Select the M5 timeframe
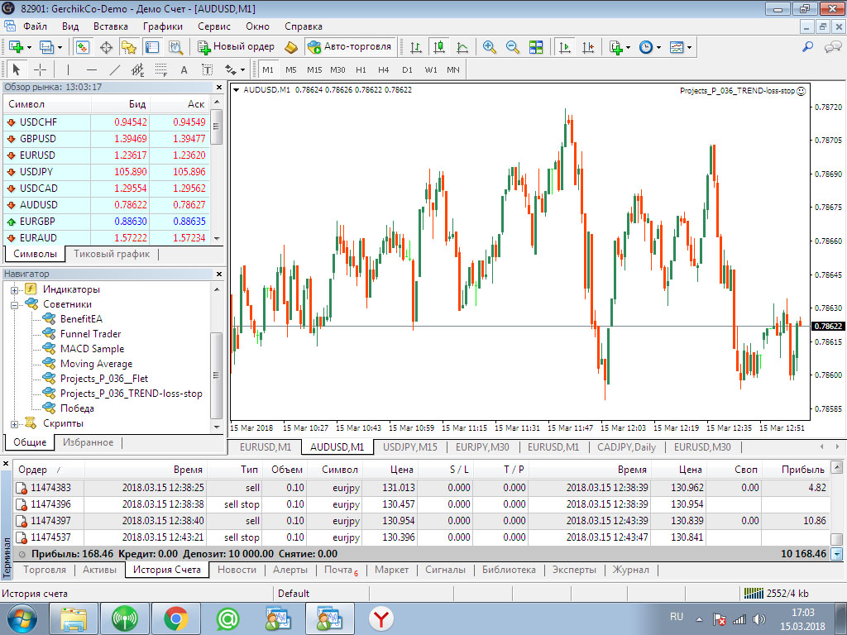 tap(291, 69)
